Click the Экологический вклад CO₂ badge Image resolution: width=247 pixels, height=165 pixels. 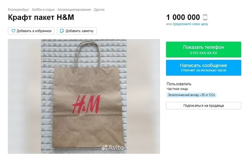coord(191,95)
